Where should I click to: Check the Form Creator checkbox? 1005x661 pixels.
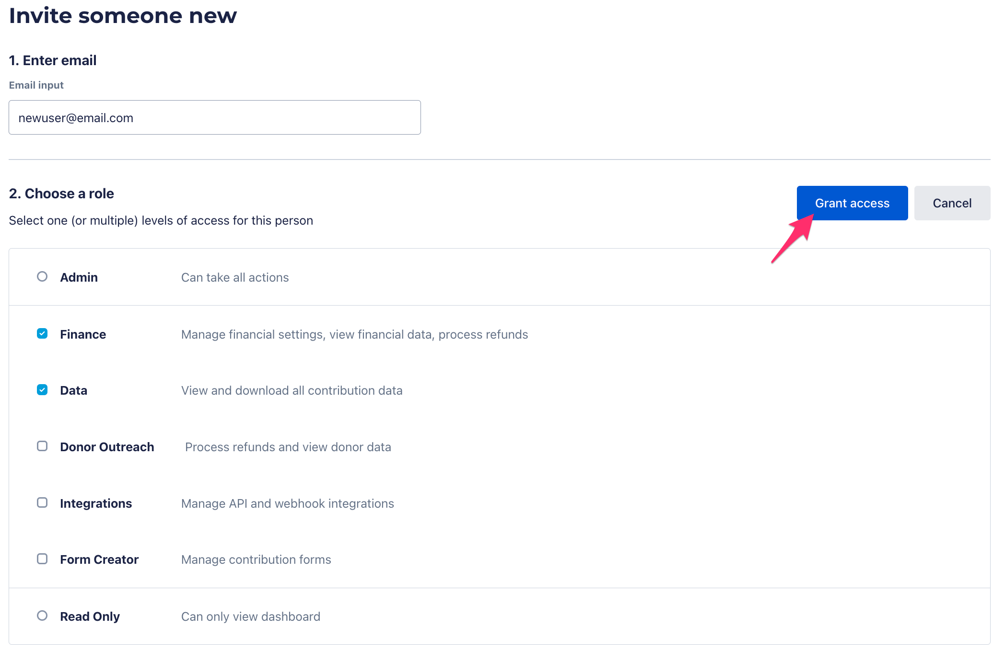(x=42, y=559)
